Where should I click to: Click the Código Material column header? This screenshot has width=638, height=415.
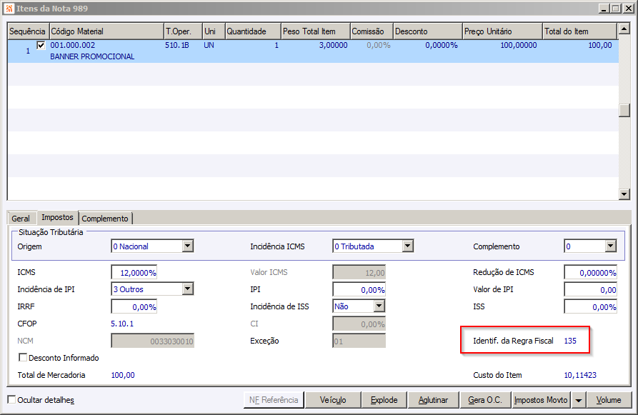click(x=106, y=31)
